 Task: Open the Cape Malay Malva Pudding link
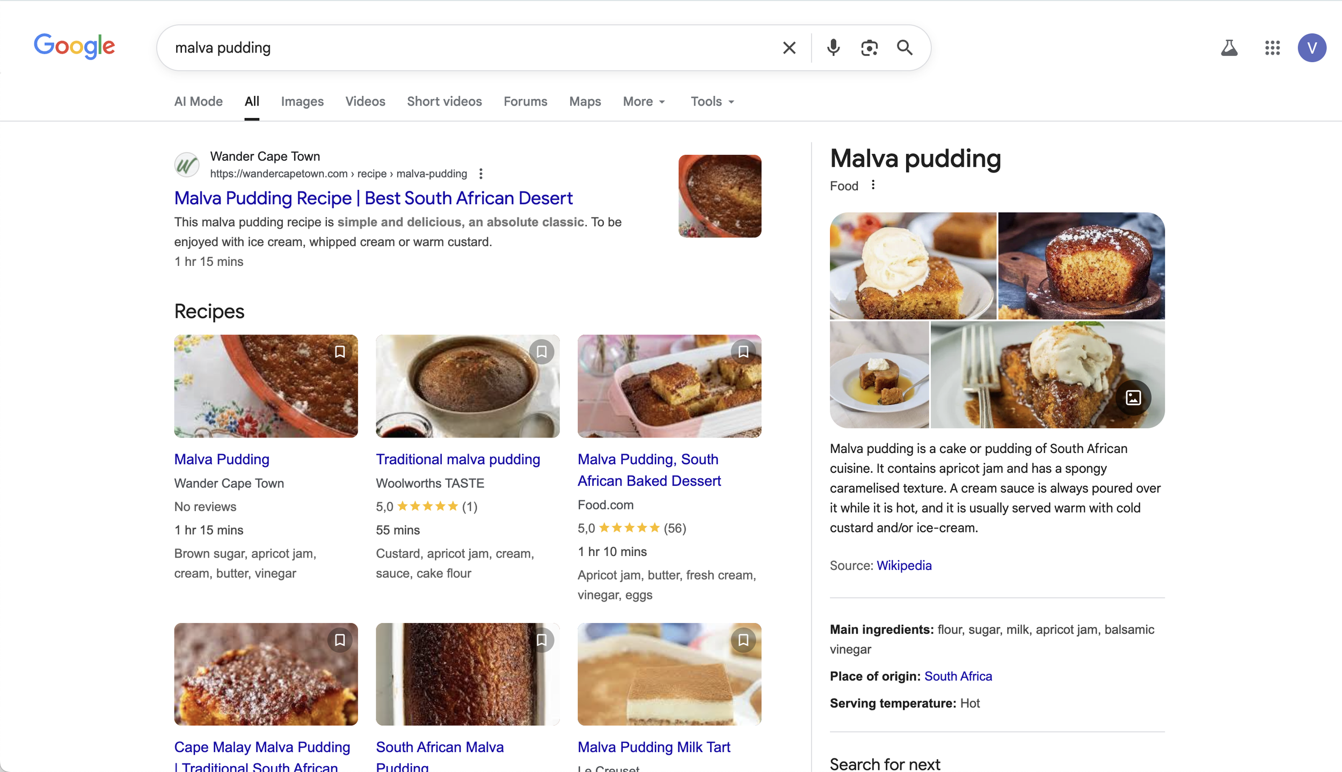pyautogui.click(x=262, y=756)
